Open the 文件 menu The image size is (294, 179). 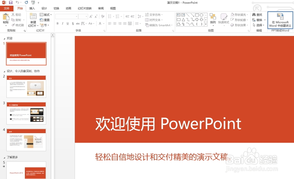6,8
